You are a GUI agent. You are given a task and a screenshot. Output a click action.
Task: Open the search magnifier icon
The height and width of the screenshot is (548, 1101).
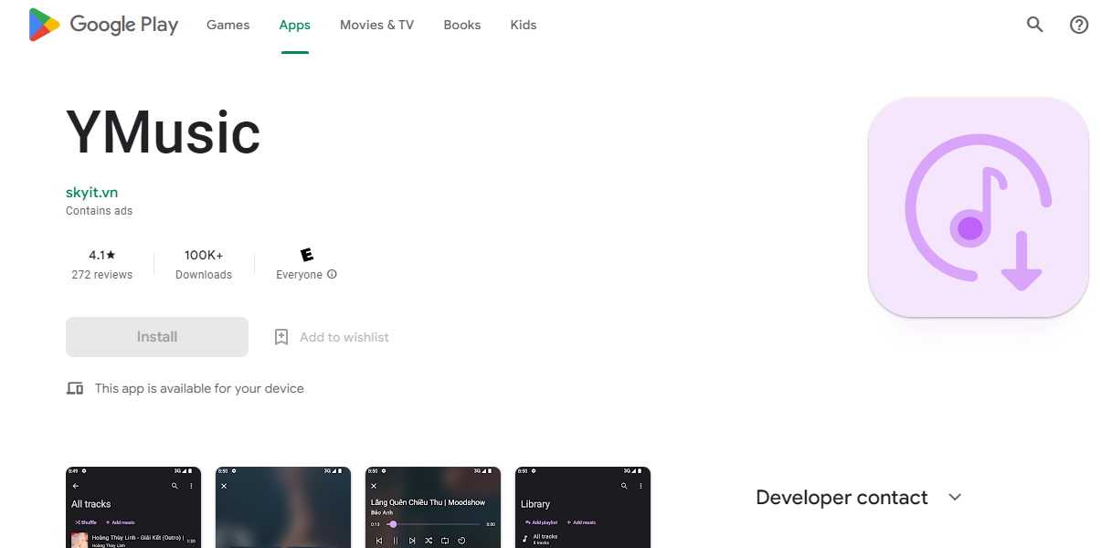[x=1034, y=25]
